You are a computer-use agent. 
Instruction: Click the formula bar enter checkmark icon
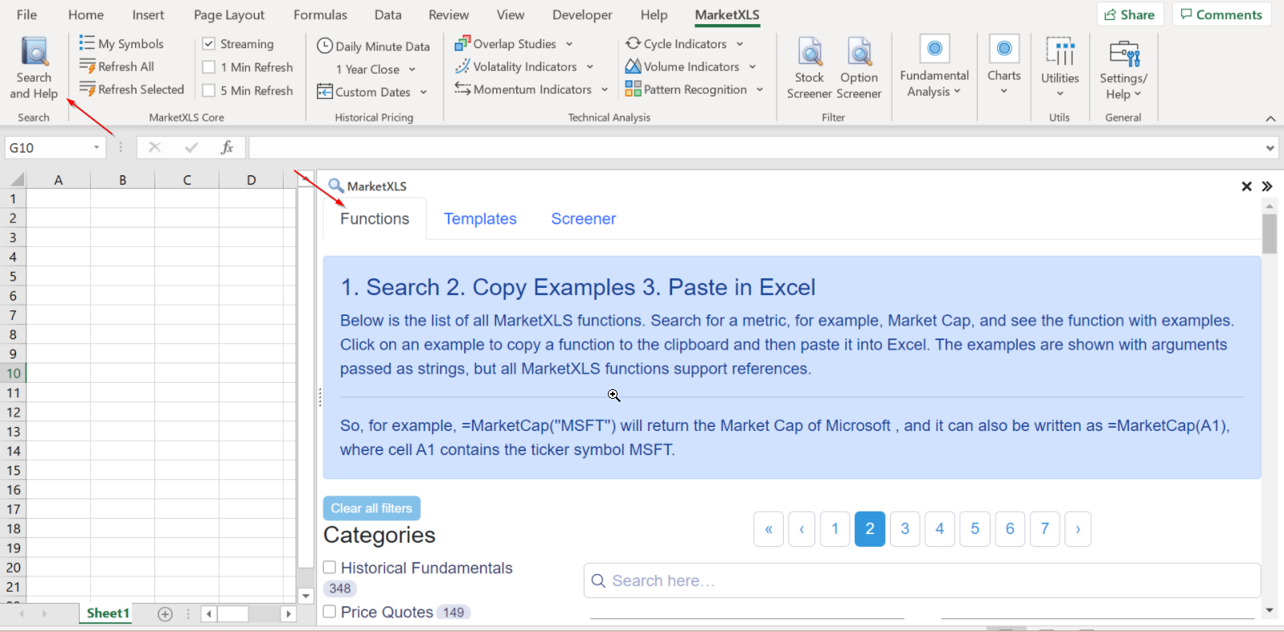(x=191, y=148)
